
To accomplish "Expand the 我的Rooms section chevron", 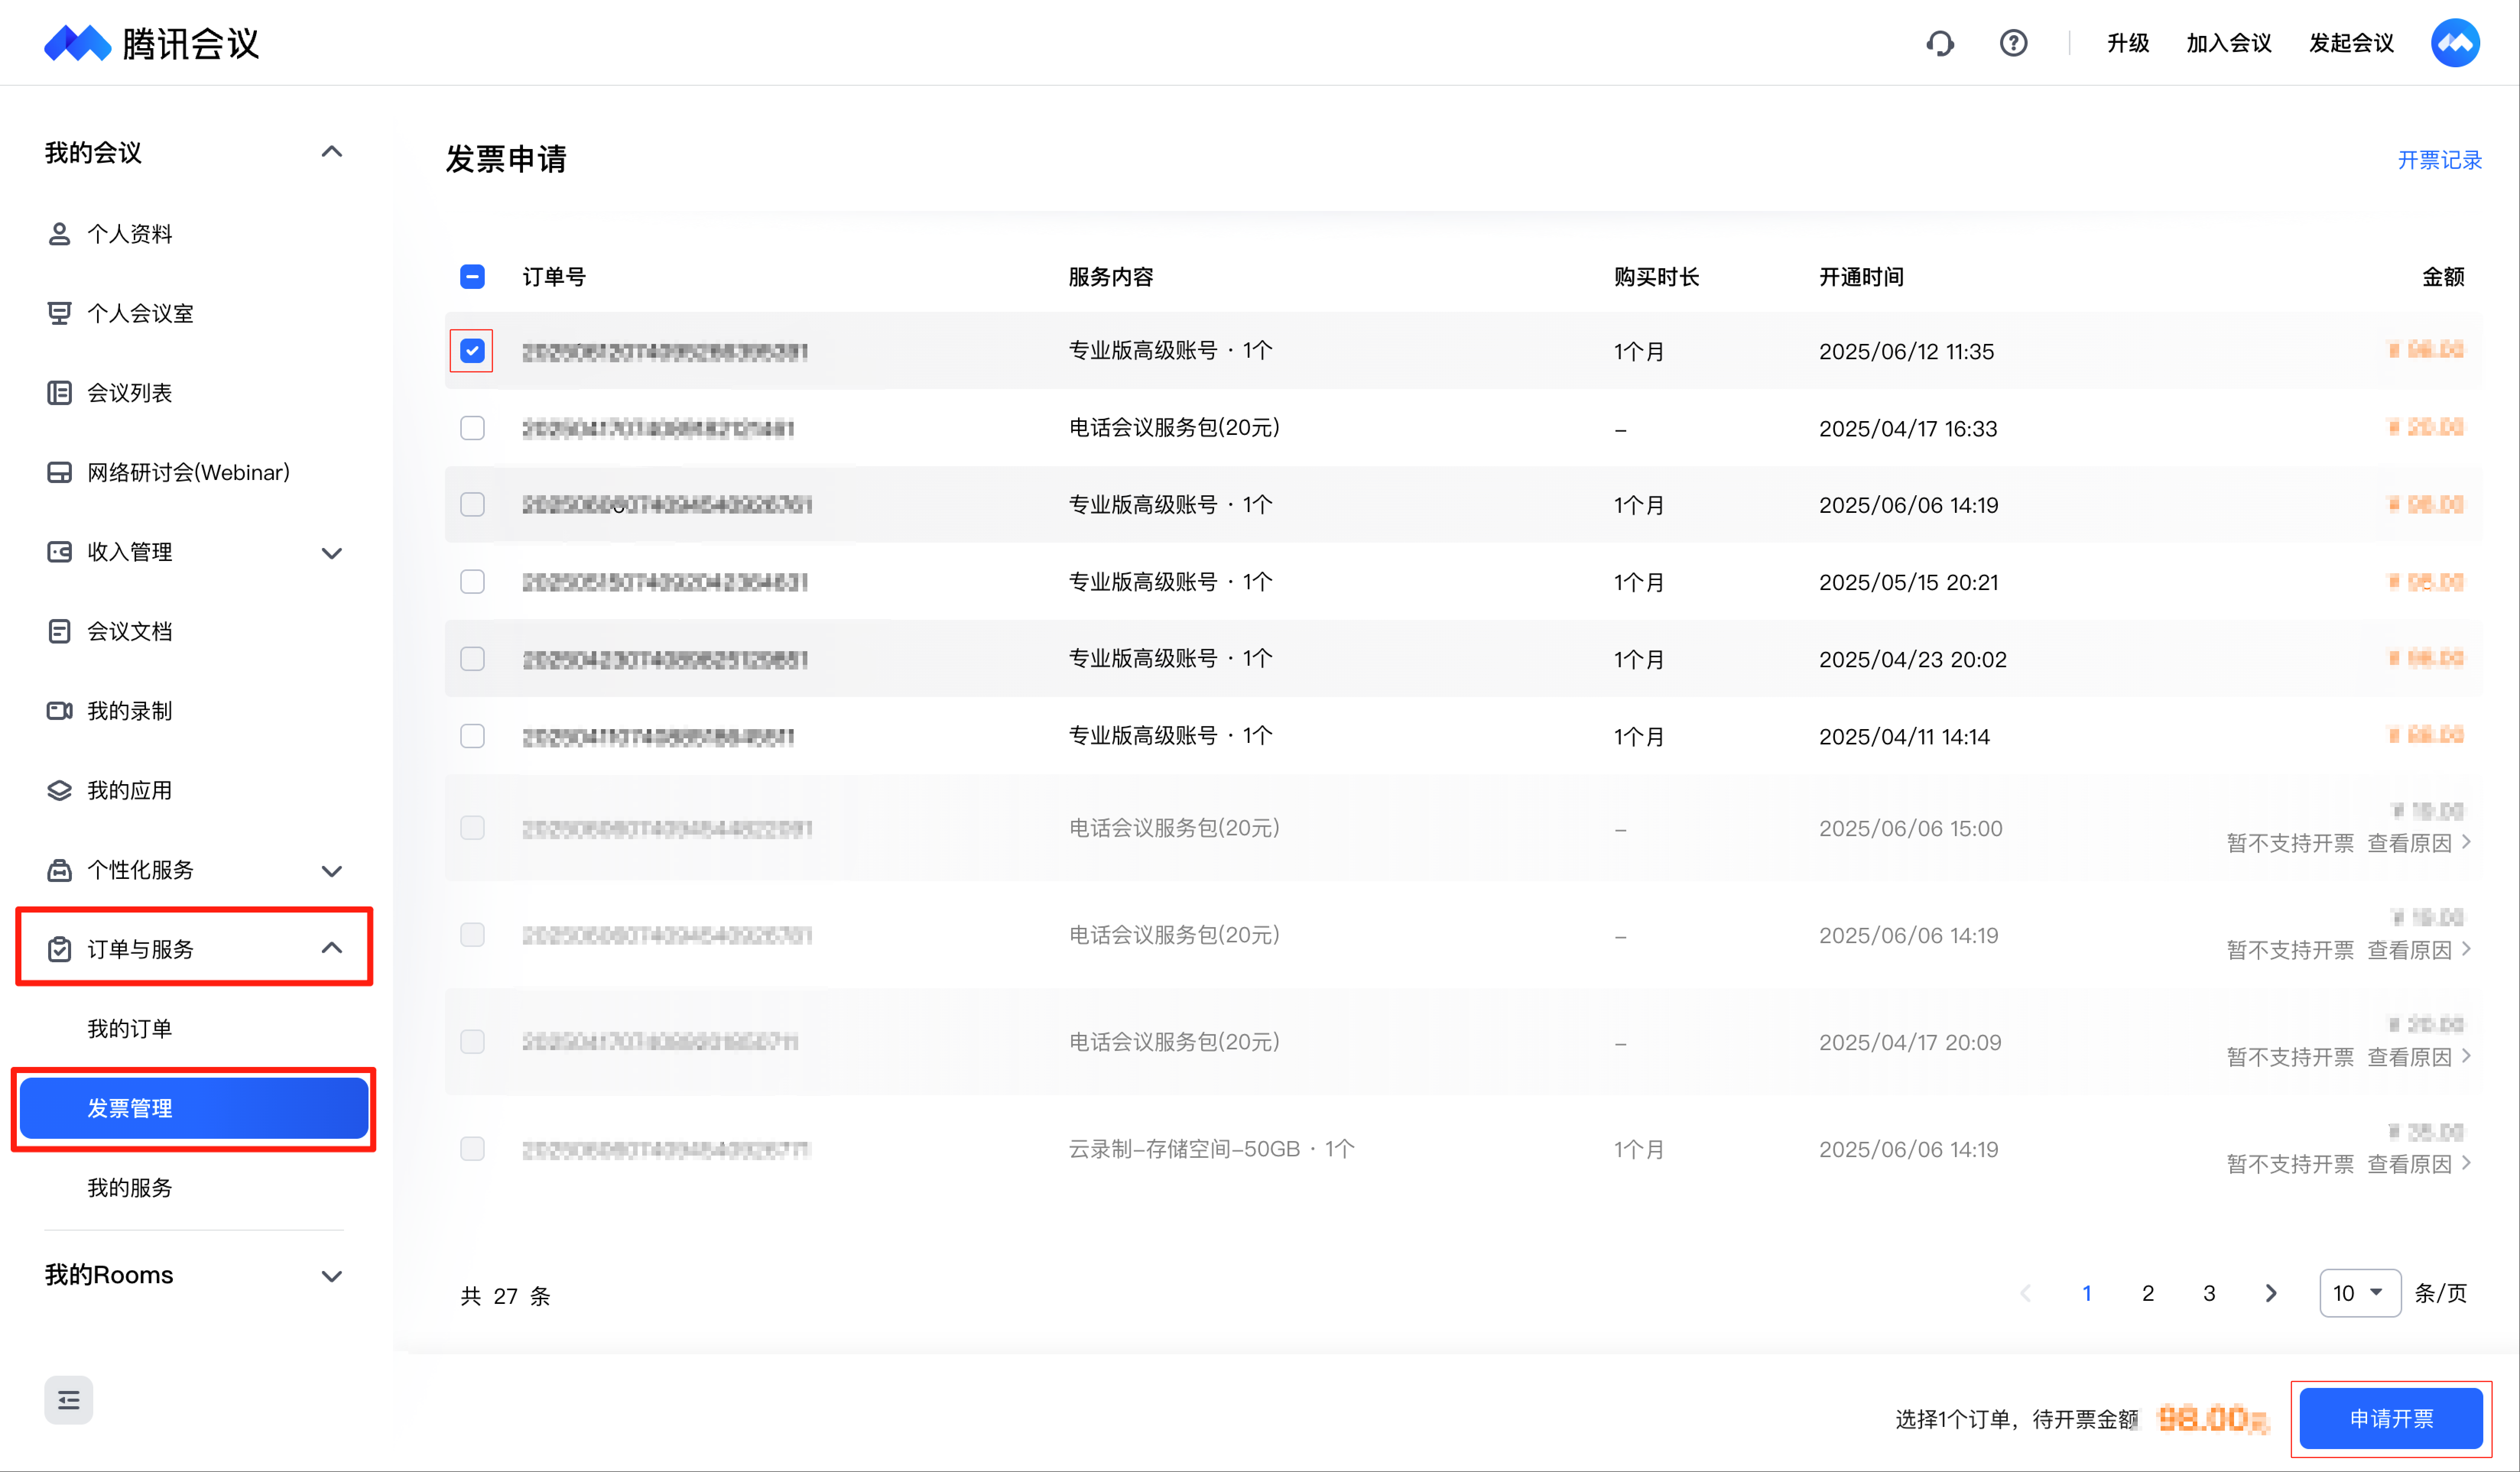I will pyautogui.click(x=332, y=1276).
